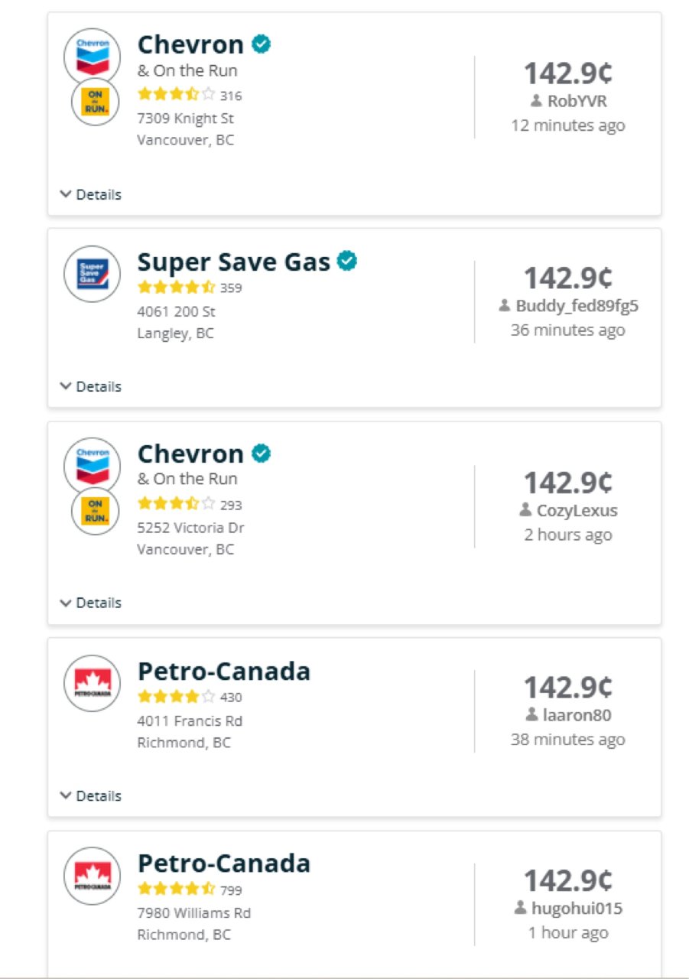689x979 pixels.
Task: Click 142.9¢ price reported by laaron80
Action: click(x=568, y=688)
